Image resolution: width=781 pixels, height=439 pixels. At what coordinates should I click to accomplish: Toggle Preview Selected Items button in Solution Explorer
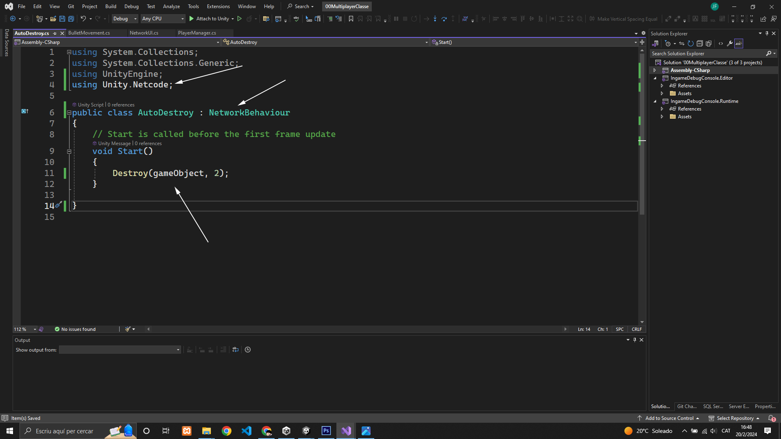tap(739, 43)
